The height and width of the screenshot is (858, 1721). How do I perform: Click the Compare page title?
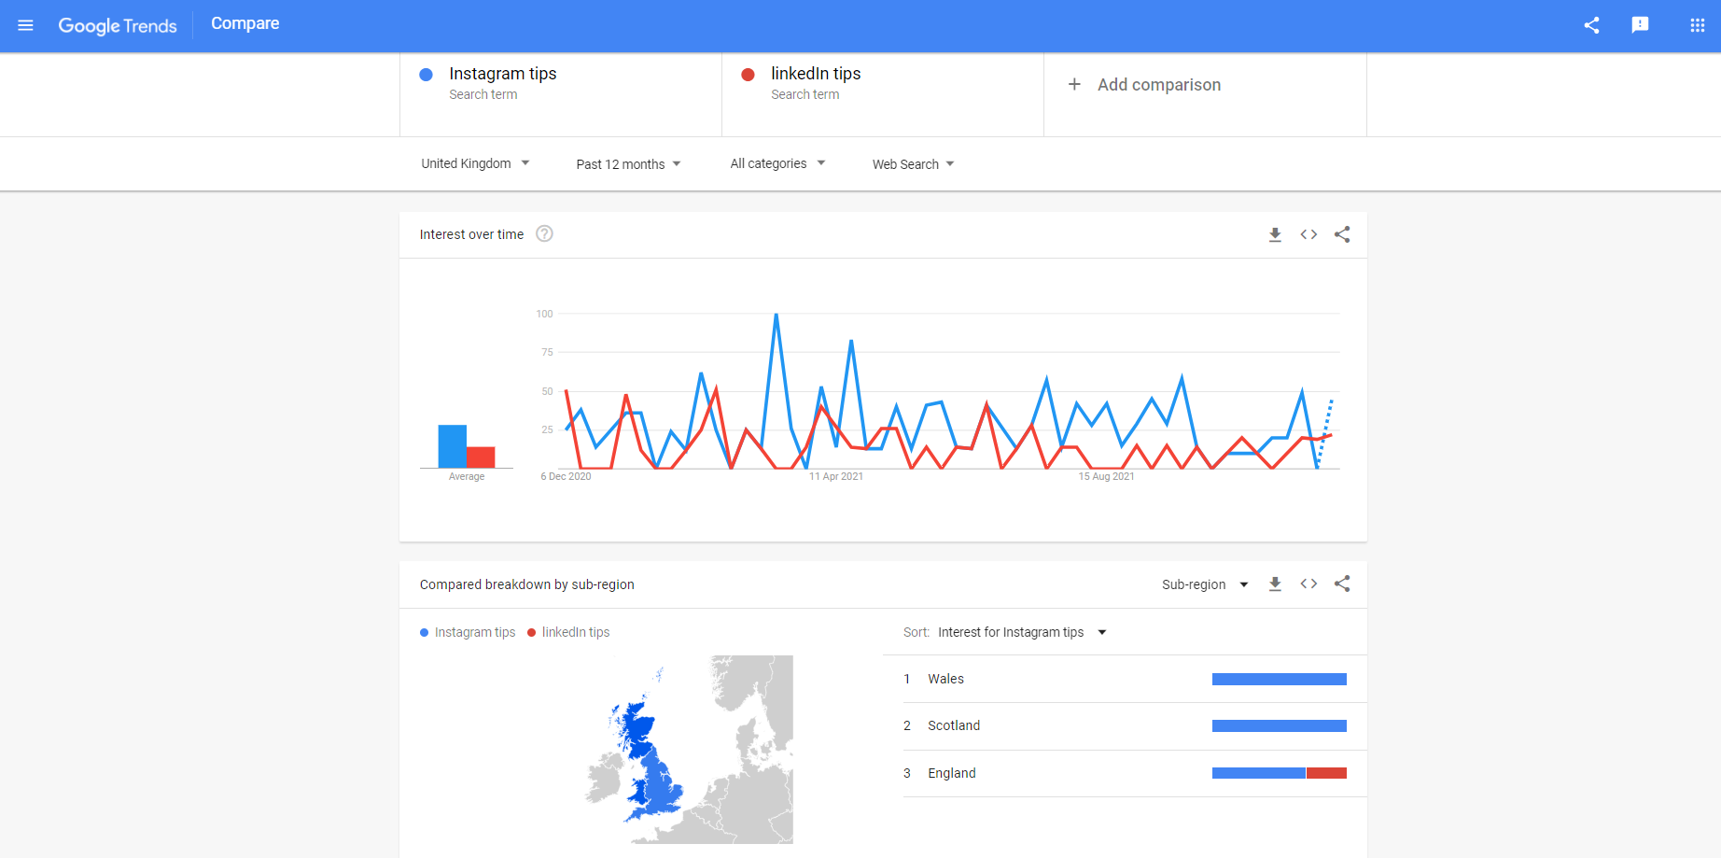245,23
